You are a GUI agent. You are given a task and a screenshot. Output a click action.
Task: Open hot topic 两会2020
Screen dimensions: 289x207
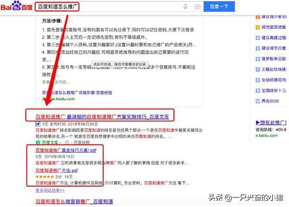tap(270, 101)
